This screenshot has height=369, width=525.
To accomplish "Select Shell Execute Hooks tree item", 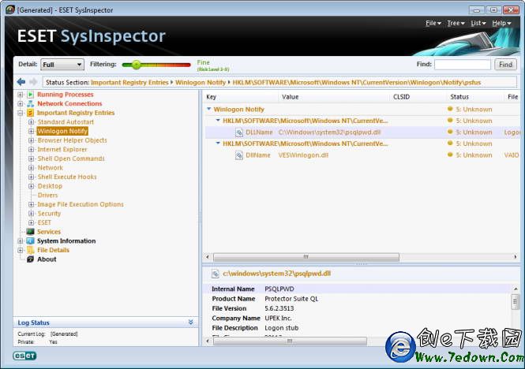I will pyautogui.click(x=67, y=177).
